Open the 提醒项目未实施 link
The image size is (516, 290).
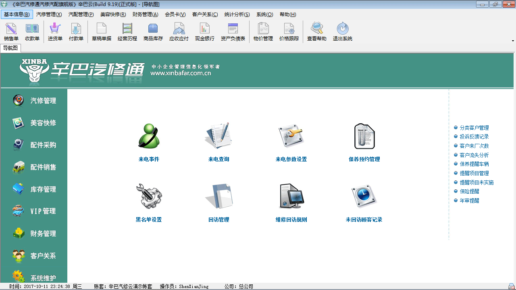(476, 182)
